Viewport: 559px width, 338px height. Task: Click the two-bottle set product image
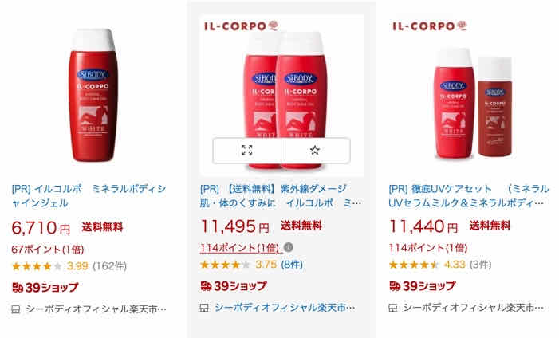[x=281, y=96]
